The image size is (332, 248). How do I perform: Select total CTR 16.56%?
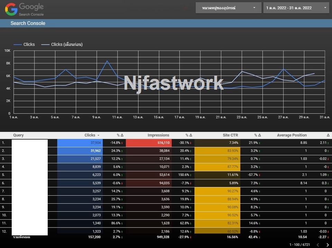232,237
